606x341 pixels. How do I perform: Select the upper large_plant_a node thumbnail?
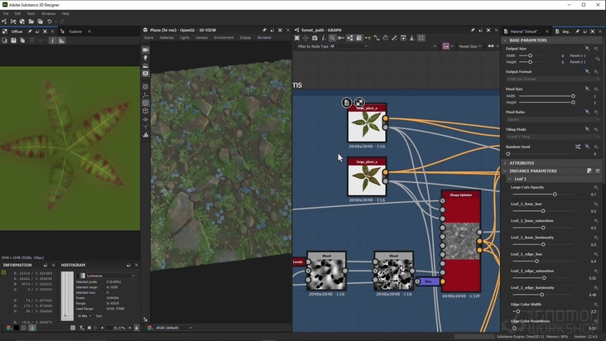click(367, 127)
